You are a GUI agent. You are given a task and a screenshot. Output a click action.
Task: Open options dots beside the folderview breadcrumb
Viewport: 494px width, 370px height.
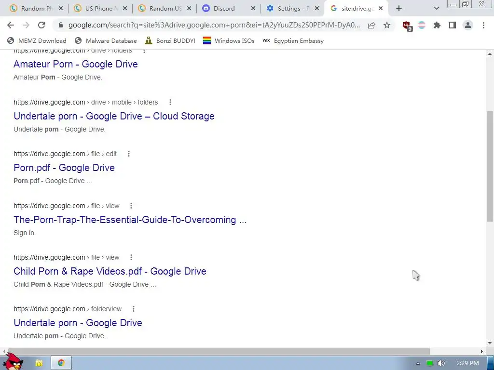coord(134,309)
